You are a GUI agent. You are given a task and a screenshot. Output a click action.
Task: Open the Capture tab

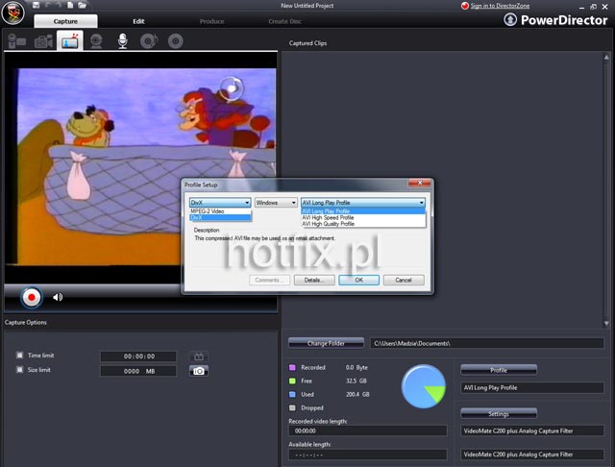click(65, 20)
